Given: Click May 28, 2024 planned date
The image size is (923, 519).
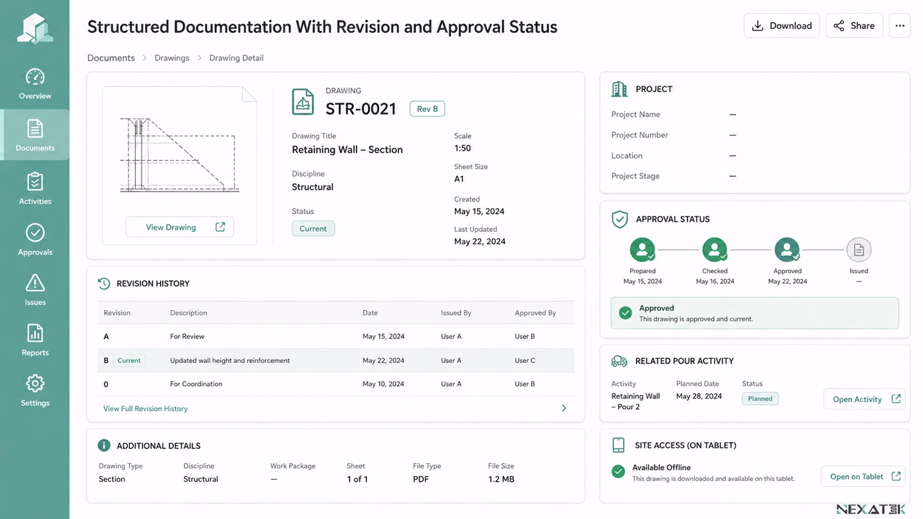Looking at the screenshot, I should coord(699,396).
